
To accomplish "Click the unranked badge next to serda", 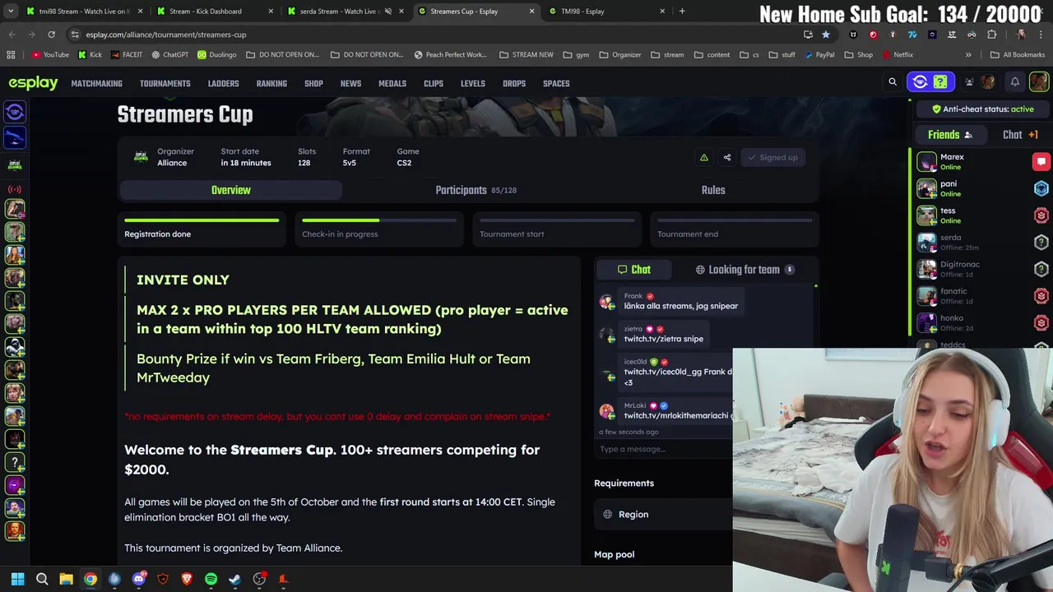I will click(1041, 243).
